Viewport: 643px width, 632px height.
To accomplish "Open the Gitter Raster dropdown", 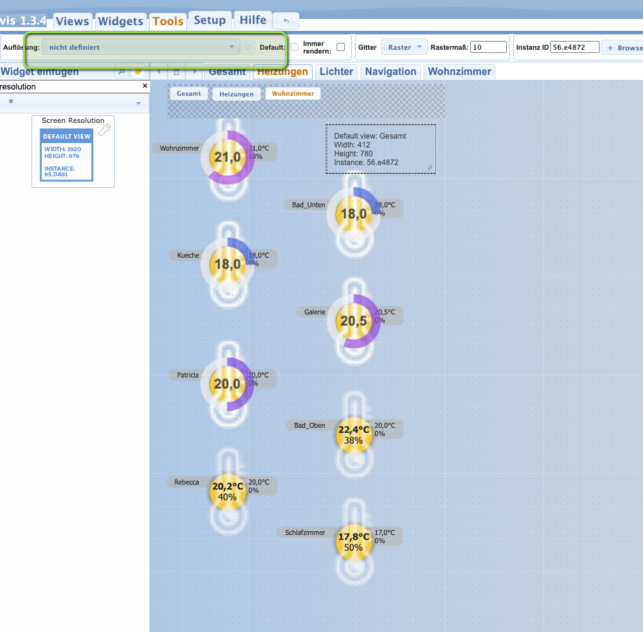I will click(404, 47).
